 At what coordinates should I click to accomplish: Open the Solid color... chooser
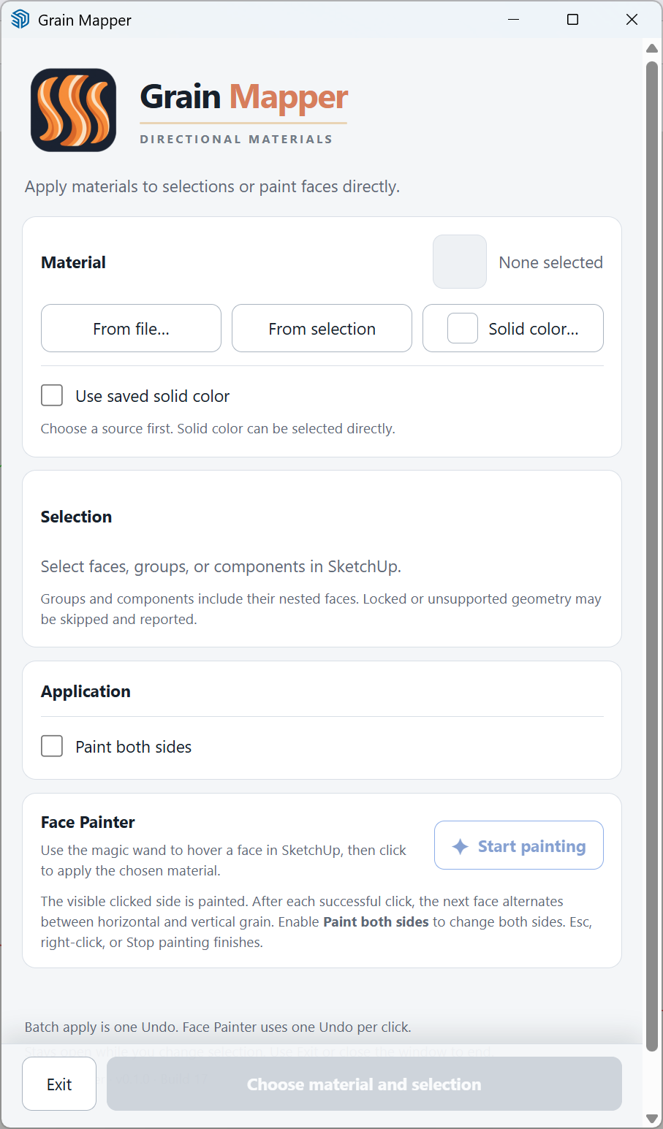[513, 328]
